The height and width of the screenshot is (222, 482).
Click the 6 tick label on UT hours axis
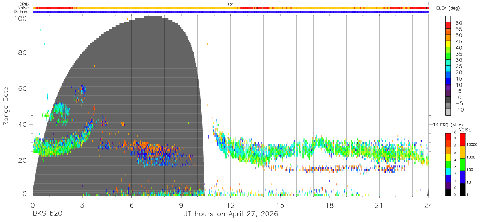pos(131,205)
